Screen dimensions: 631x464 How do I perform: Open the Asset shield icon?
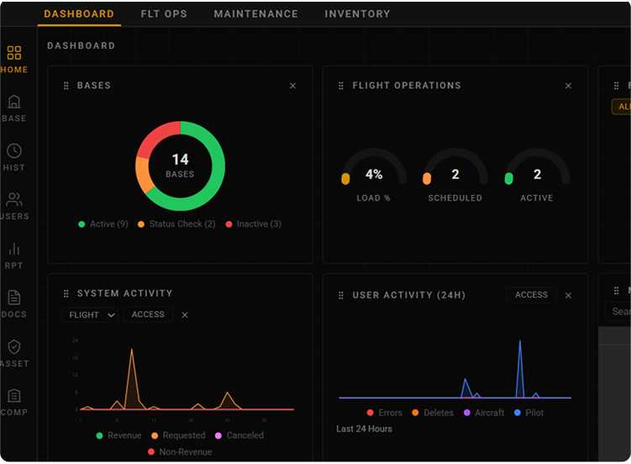click(14, 347)
